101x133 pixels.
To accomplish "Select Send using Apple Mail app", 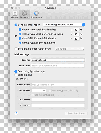I will tap(16, 71).
